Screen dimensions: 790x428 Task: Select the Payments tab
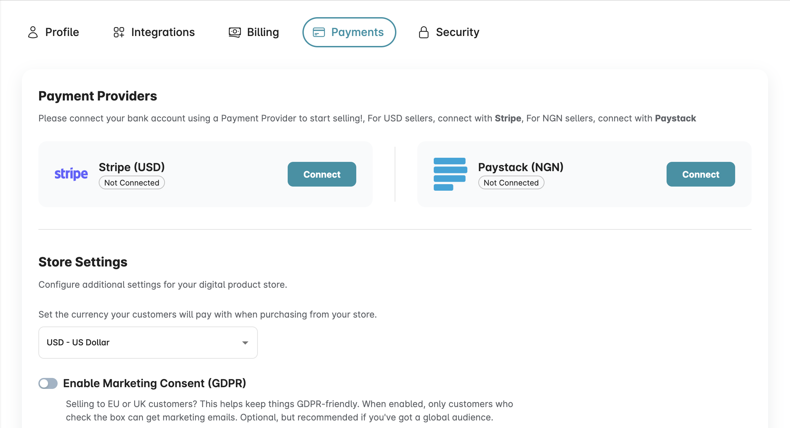(x=357, y=32)
